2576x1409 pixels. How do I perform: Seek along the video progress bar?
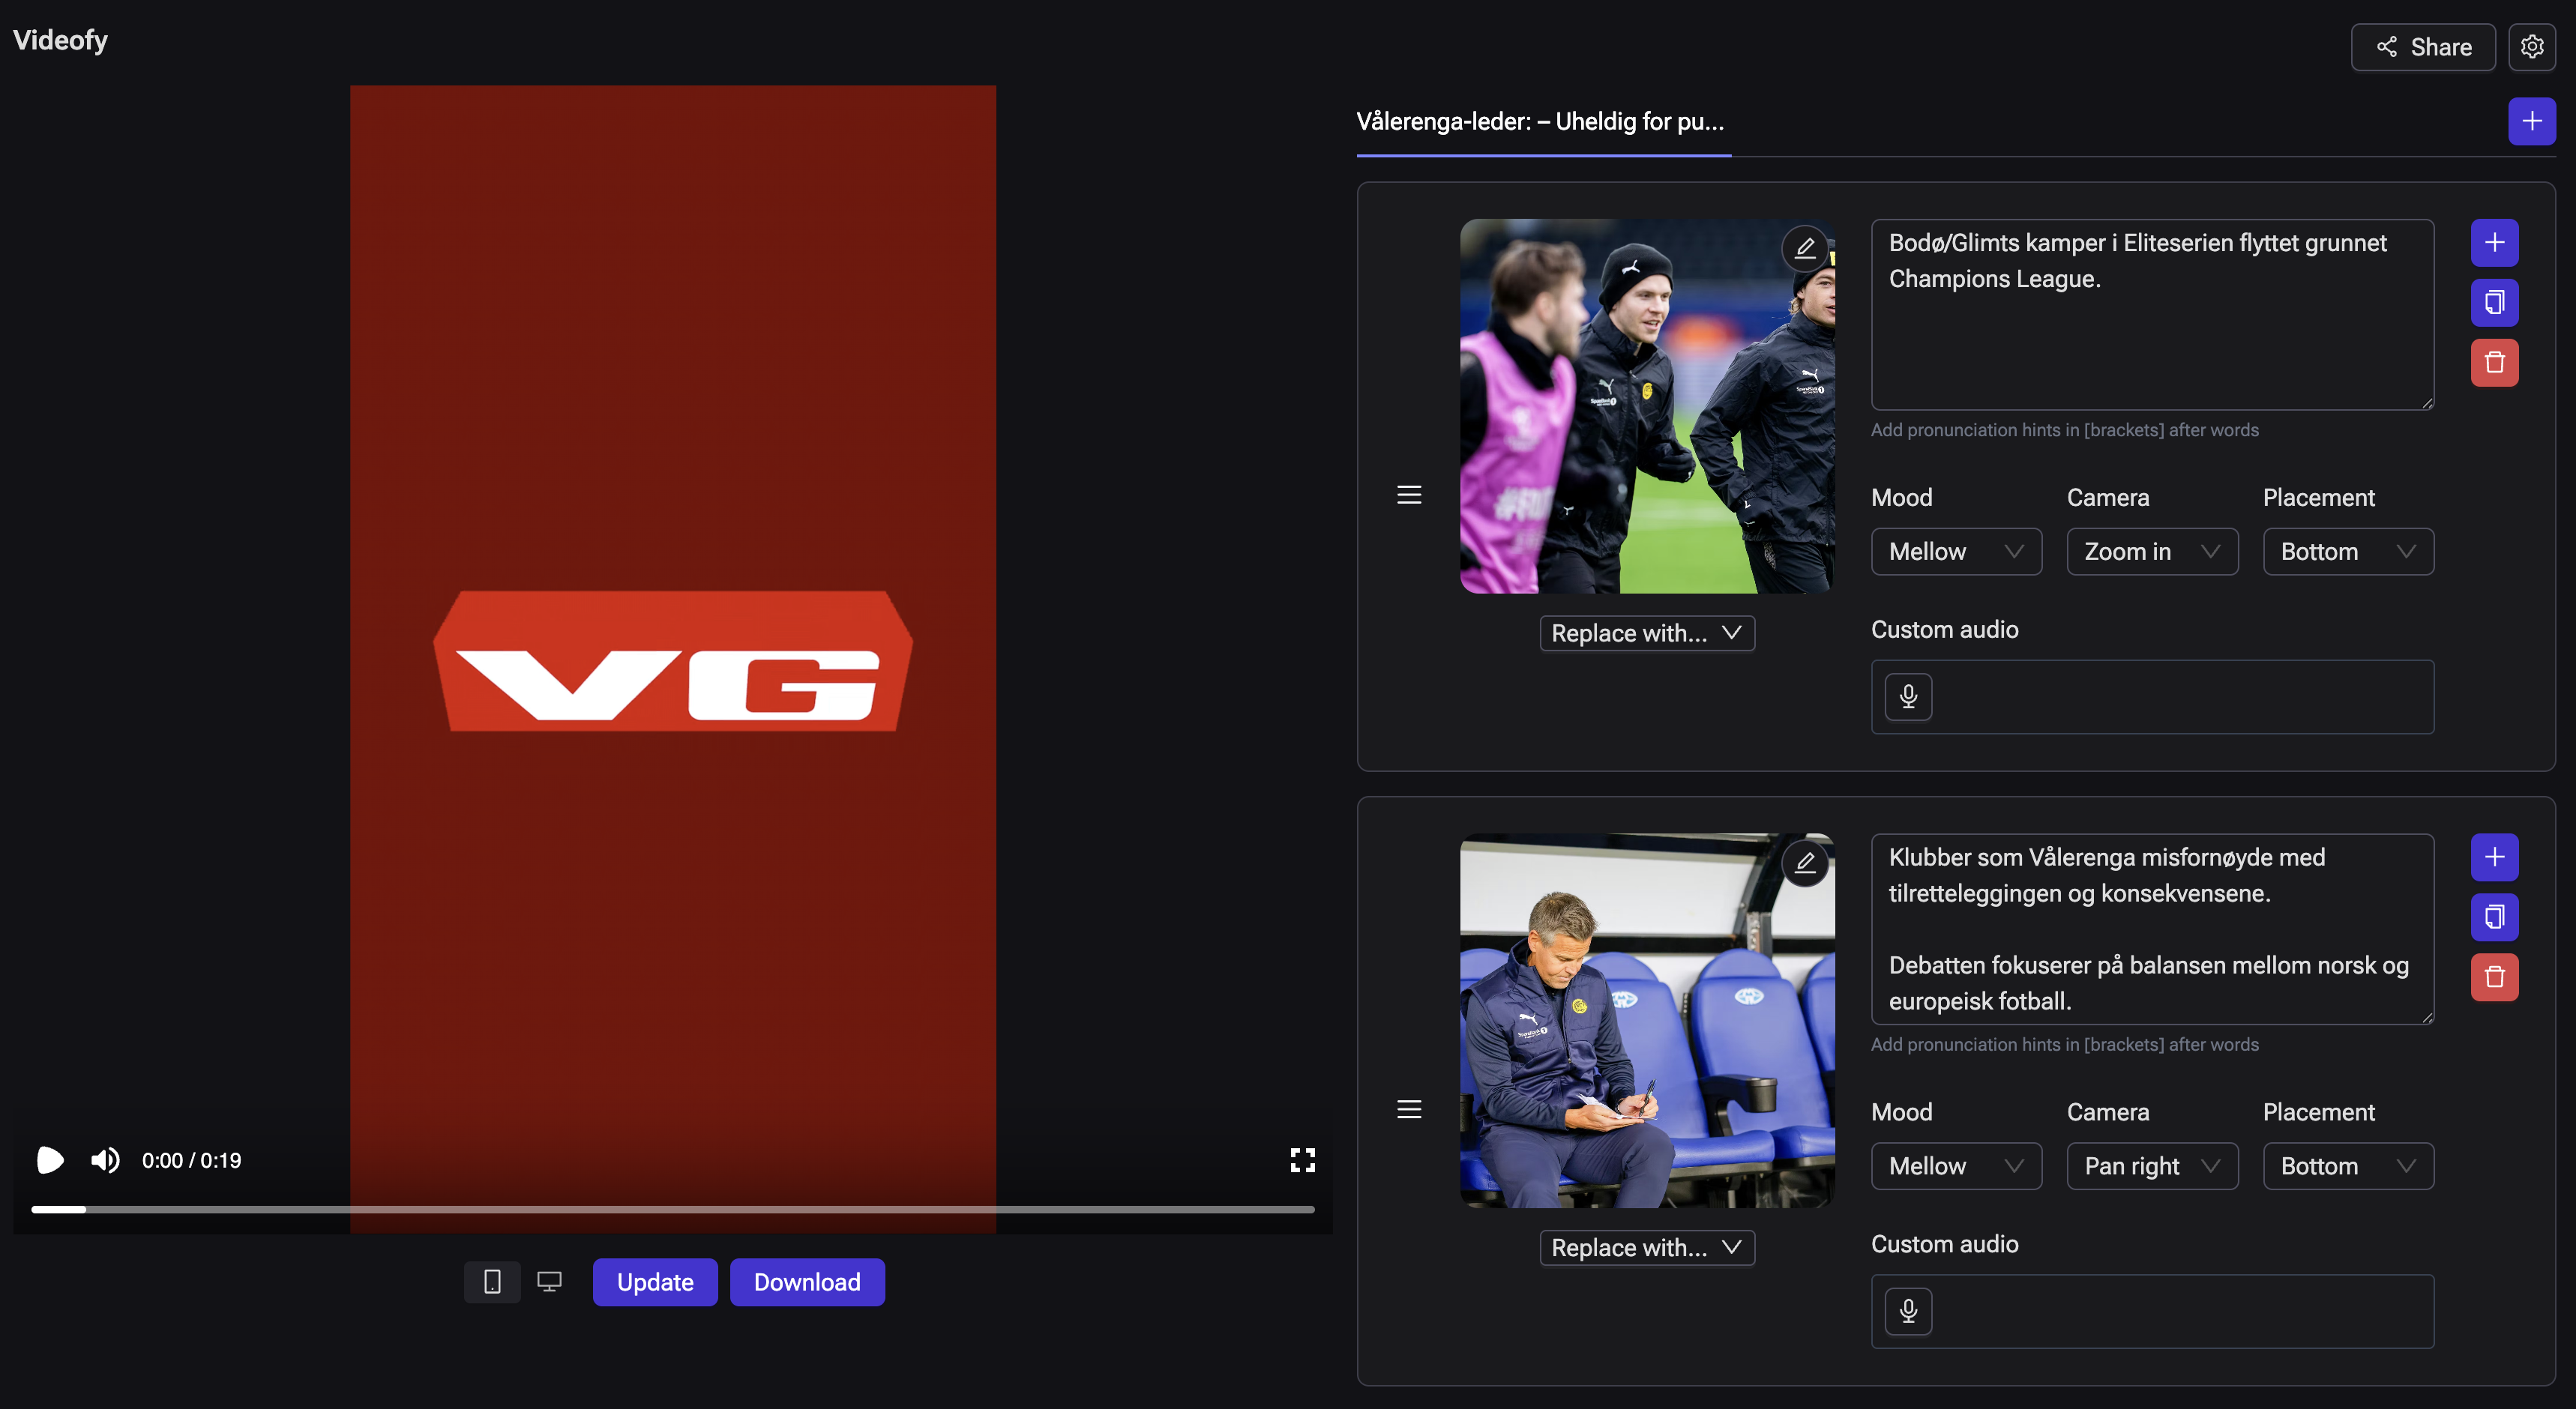(672, 1210)
